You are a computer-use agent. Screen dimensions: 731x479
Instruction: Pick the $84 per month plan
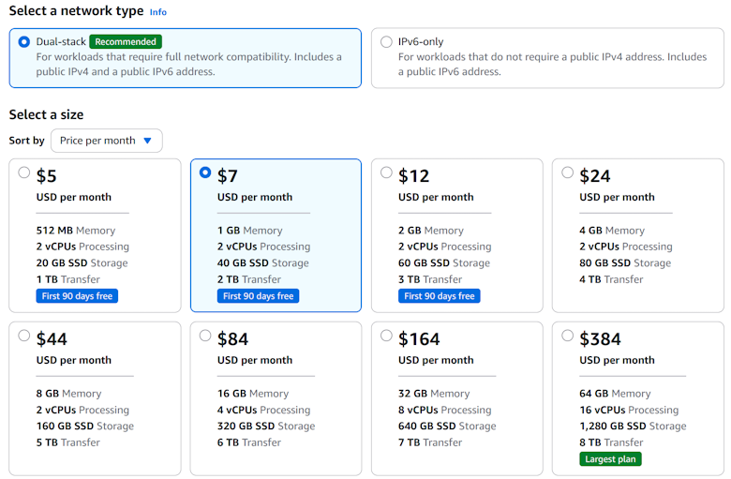pyautogui.click(x=205, y=336)
